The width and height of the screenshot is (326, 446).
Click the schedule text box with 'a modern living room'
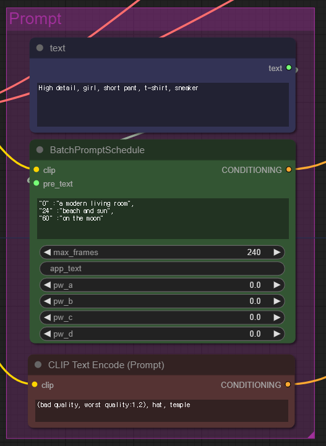163,219
